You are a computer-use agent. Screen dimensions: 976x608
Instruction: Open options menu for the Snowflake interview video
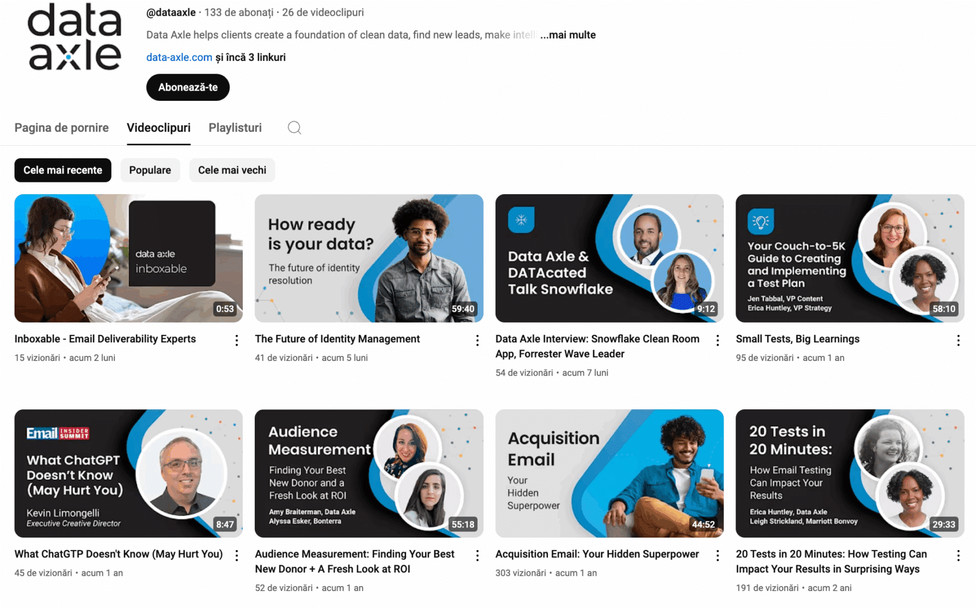[717, 340]
